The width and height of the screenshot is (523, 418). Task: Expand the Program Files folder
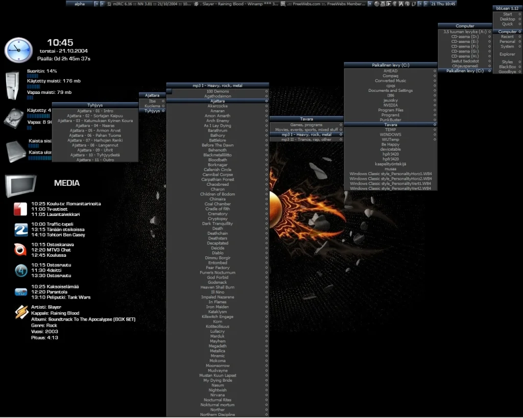[391, 110]
